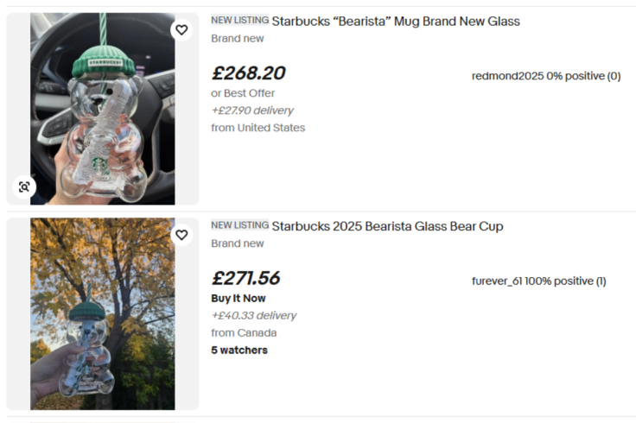Click the "or Best Offer" text
This screenshot has height=423, width=636.
pos(243,93)
